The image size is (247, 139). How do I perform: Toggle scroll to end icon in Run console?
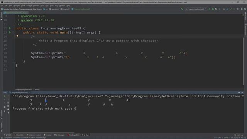[x=8, y=106]
